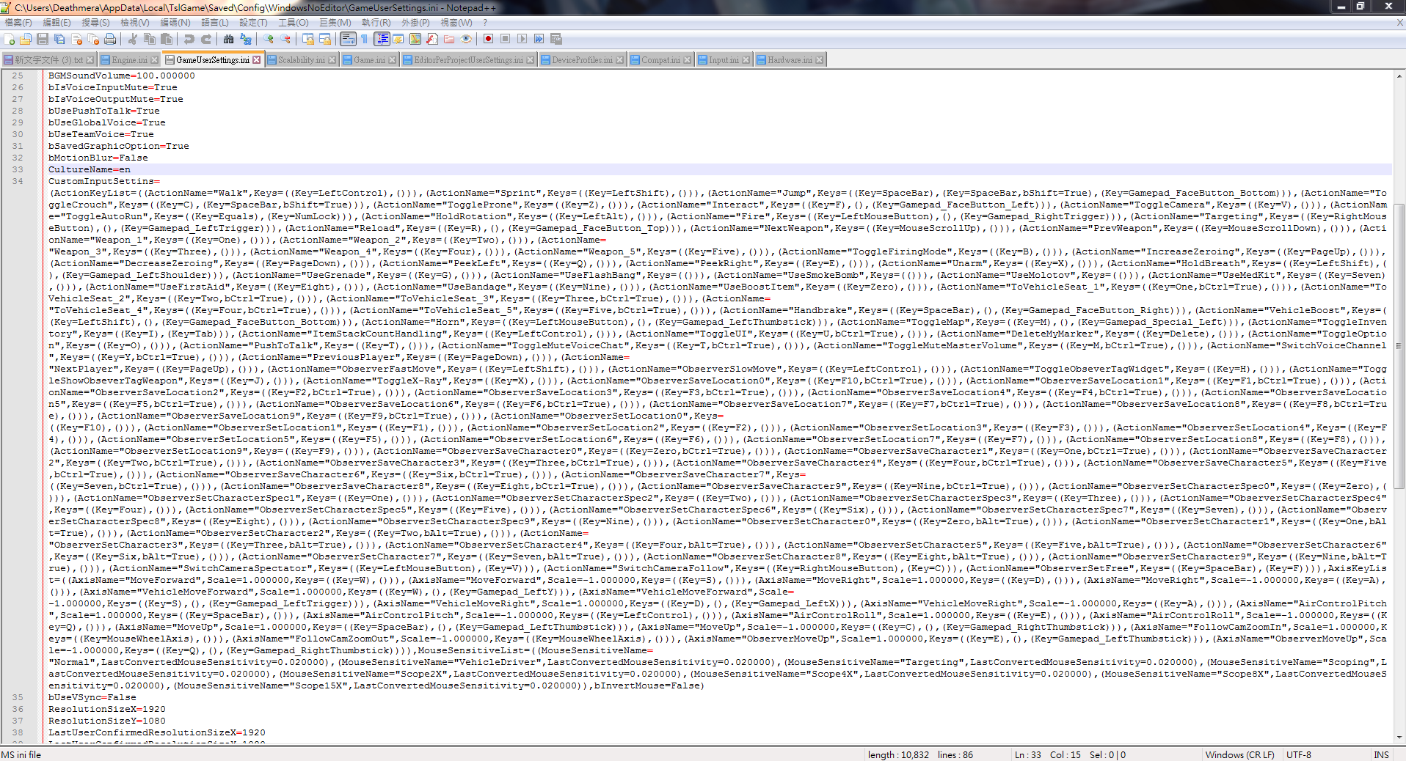Image resolution: width=1406 pixels, height=761 pixels.
Task: Open the 設定(T) settings menu
Action: [253, 23]
